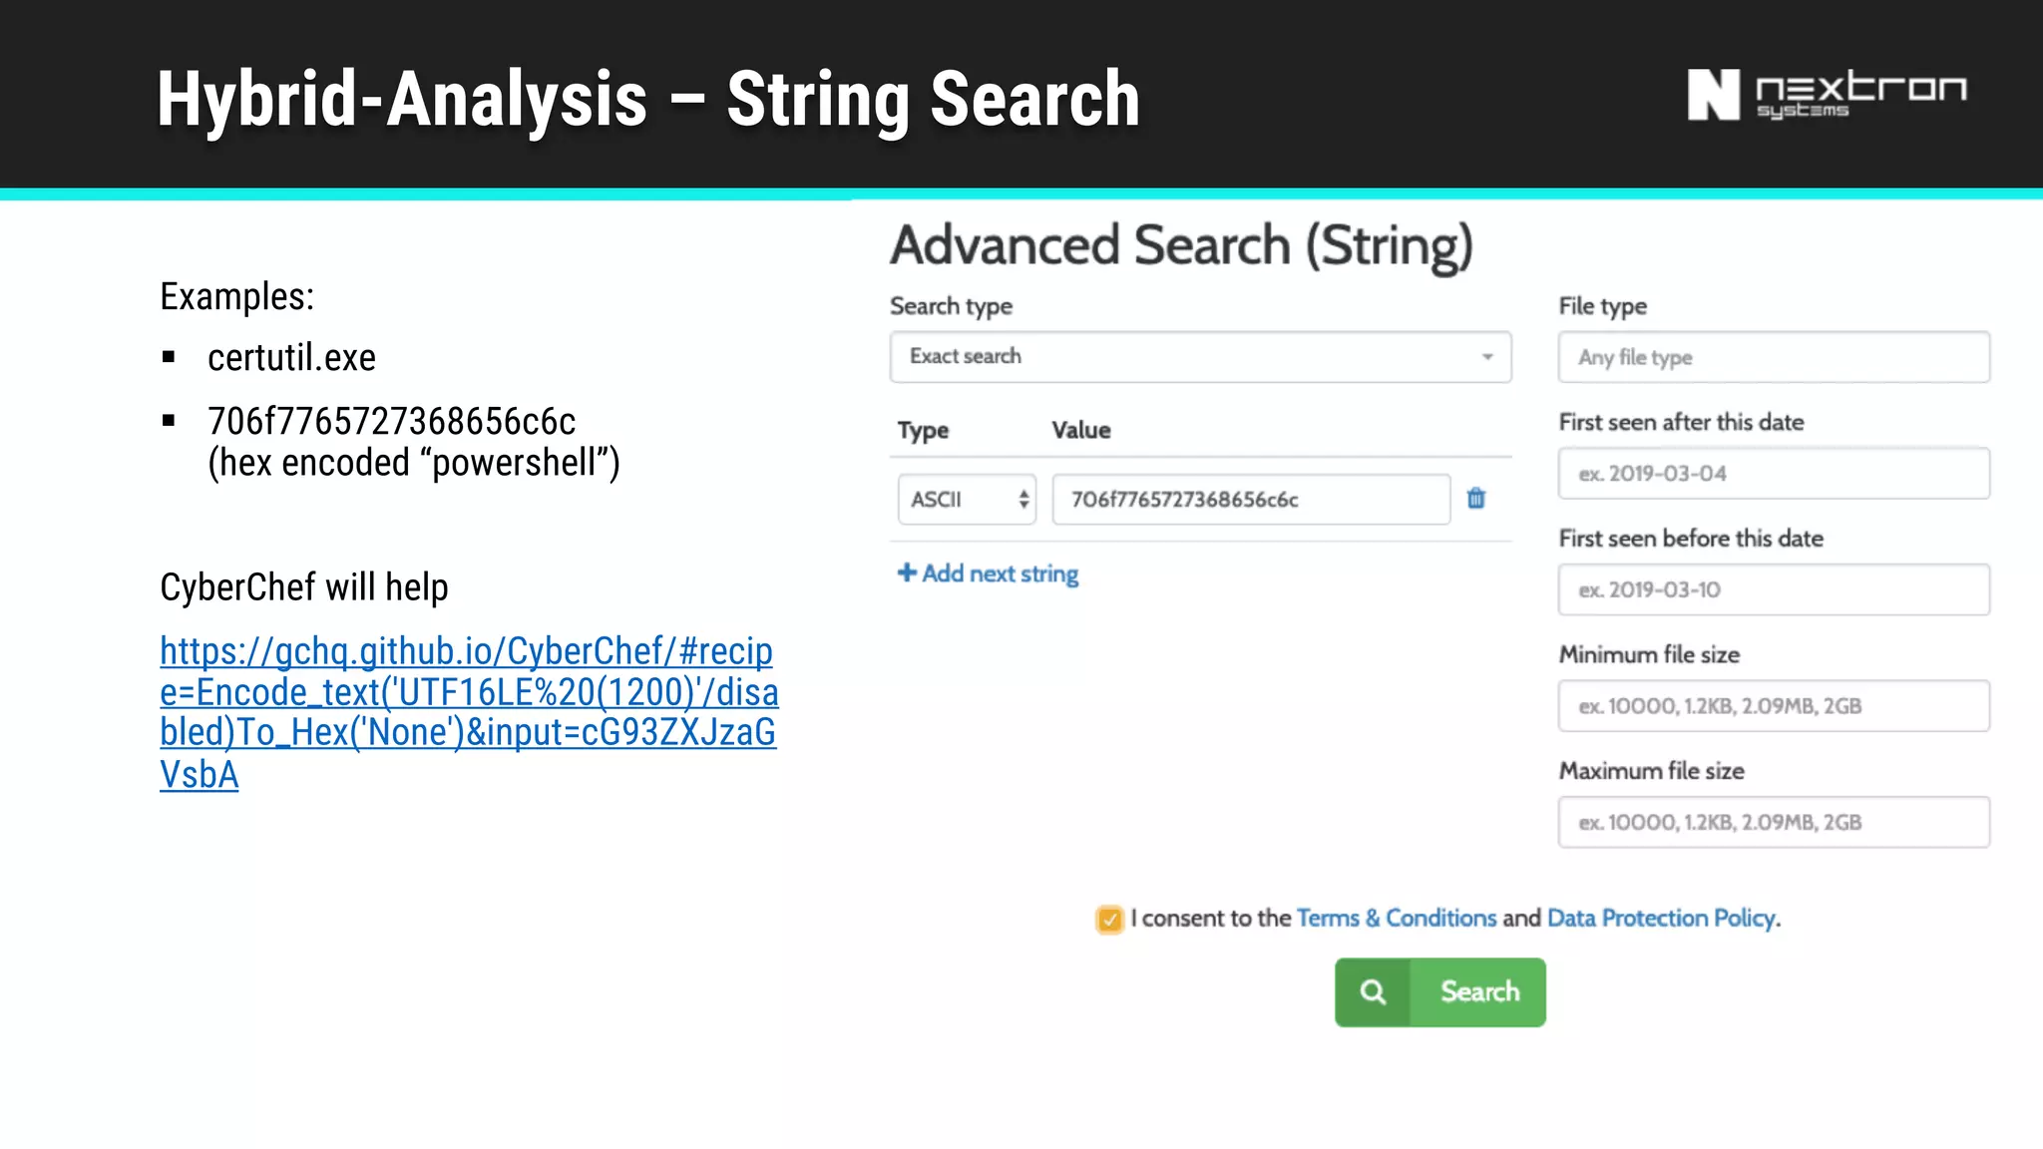Open the CyberChef recipe URL link
The width and height of the screenshot is (2043, 1149).
(469, 713)
